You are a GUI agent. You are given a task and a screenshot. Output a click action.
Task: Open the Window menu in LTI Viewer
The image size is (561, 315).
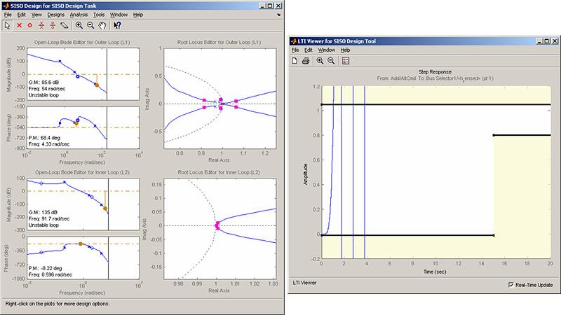pyautogui.click(x=327, y=50)
